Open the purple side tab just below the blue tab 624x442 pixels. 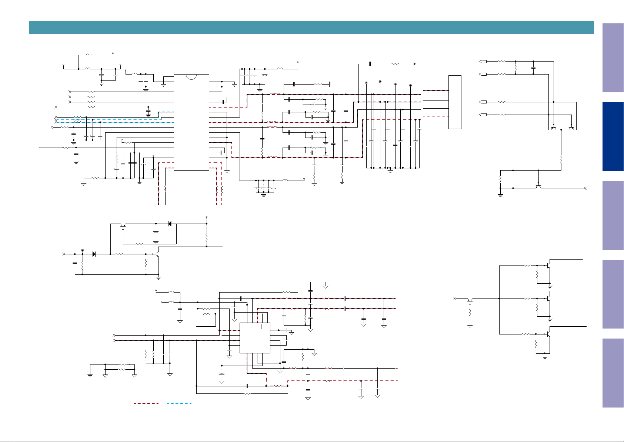(613, 215)
